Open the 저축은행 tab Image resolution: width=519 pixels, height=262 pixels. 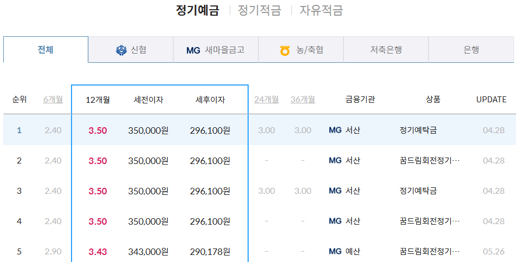[x=386, y=50]
